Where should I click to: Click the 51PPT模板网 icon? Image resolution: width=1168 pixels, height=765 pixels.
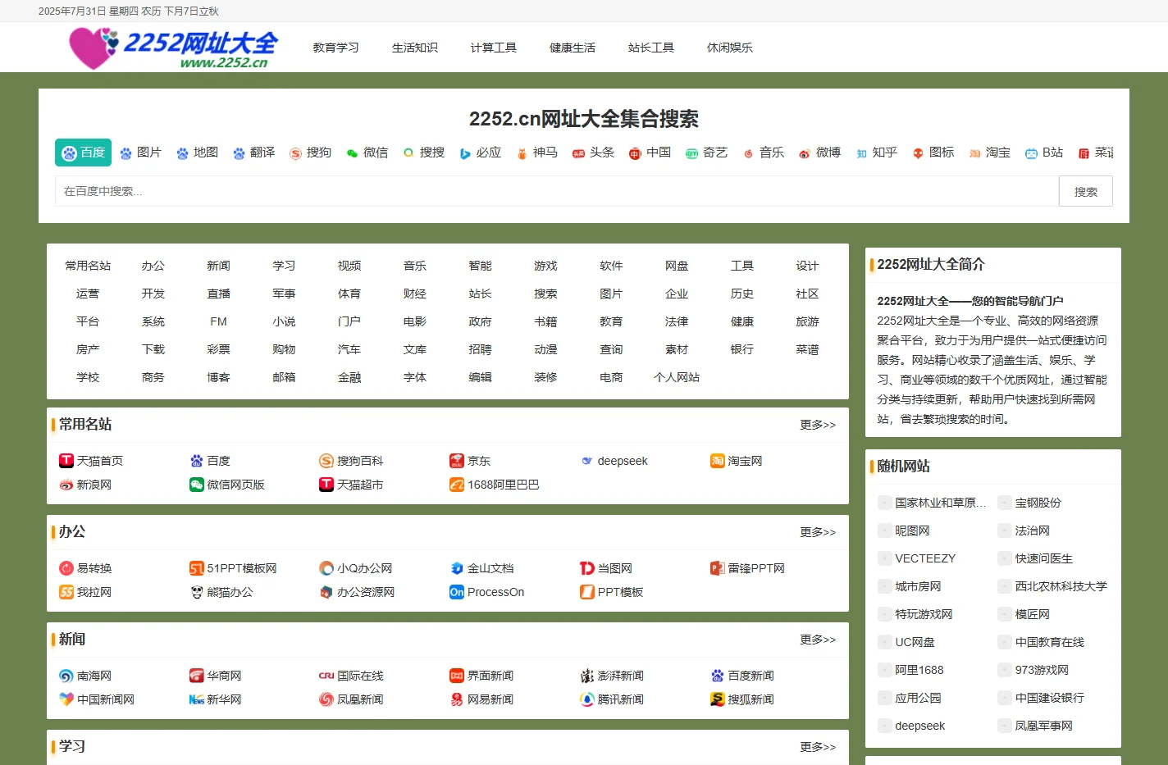(197, 568)
